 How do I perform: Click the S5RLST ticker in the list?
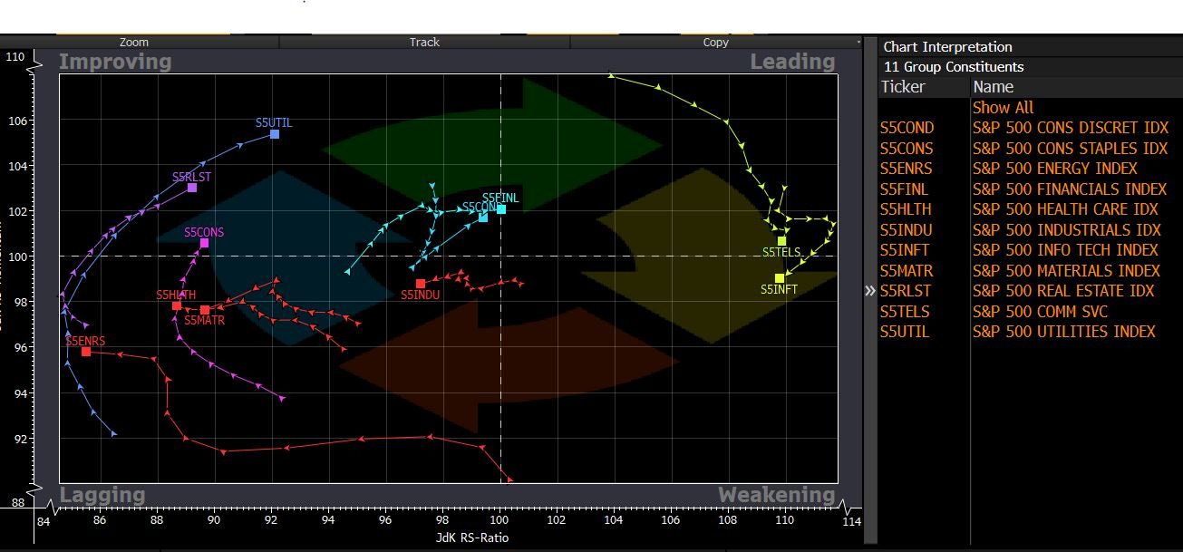pos(906,291)
